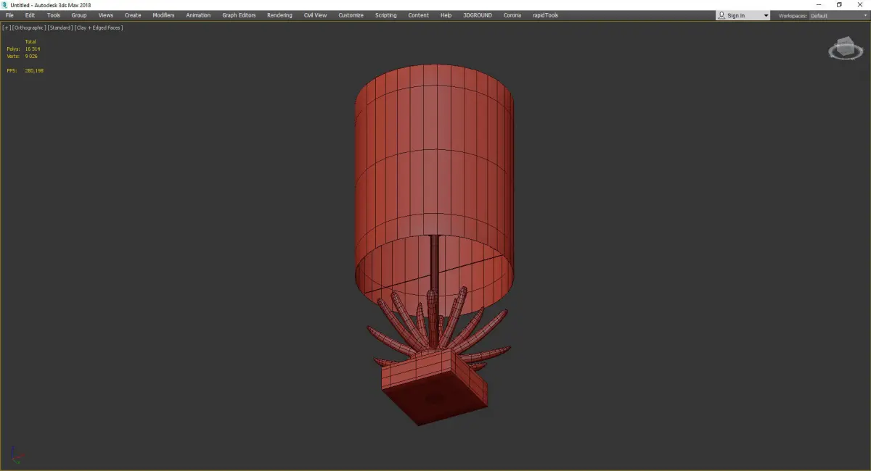
Task: Open the rapidTools menu
Action: tap(545, 15)
